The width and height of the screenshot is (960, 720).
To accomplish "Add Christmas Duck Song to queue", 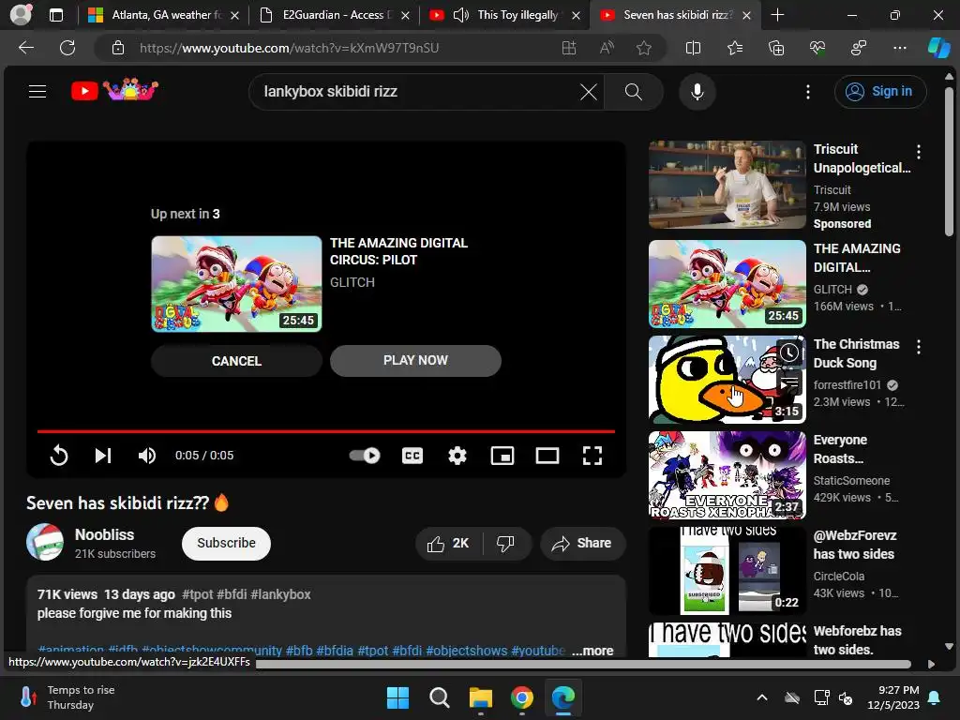I will [789, 383].
